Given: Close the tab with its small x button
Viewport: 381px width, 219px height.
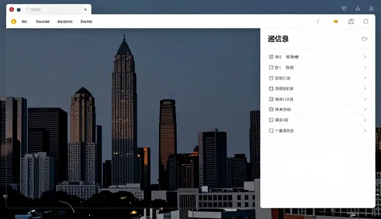Looking at the screenshot, I should coord(85,10).
